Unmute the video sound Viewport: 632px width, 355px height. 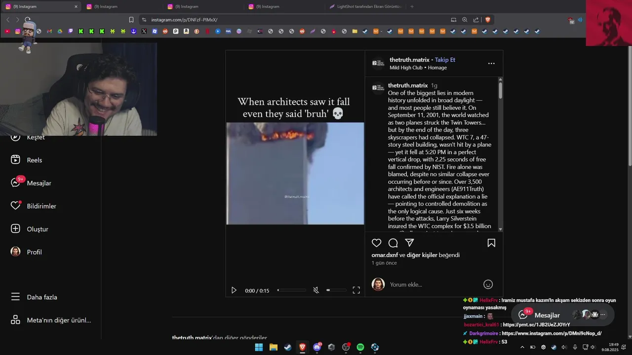click(316, 290)
